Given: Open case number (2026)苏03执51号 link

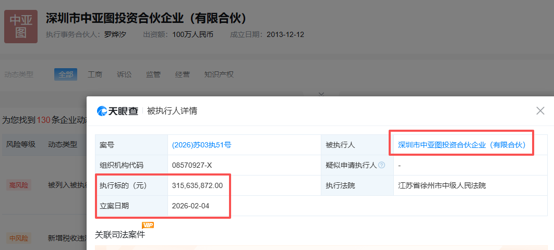Looking at the screenshot, I should tap(201, 145).
